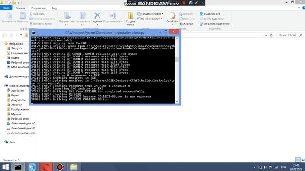Select Сеть in navigation pane
The width and height of the screenshot is (305, 171).
[11, 142]
